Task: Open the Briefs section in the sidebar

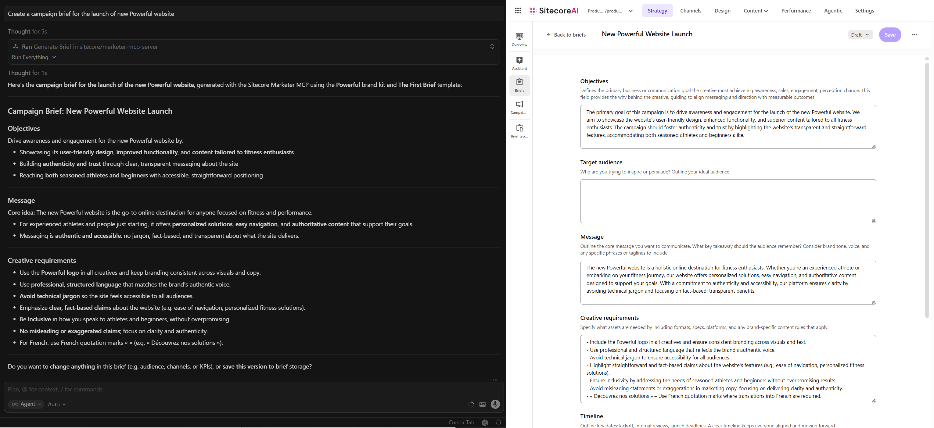Action: [x=519, y=85]
